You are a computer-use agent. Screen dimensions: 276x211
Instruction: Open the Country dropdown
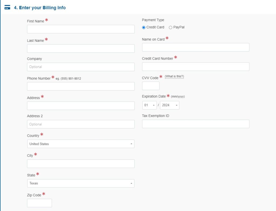(81, 144)
